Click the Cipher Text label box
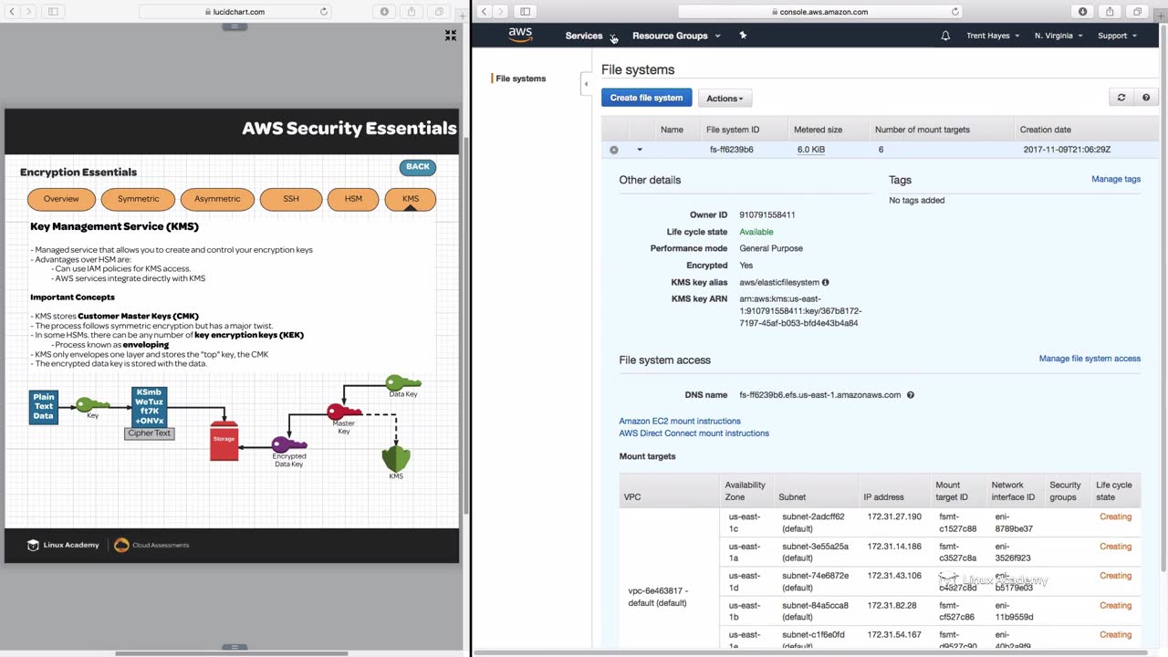Screen dimensions: 1168x657 pos(150,433)
